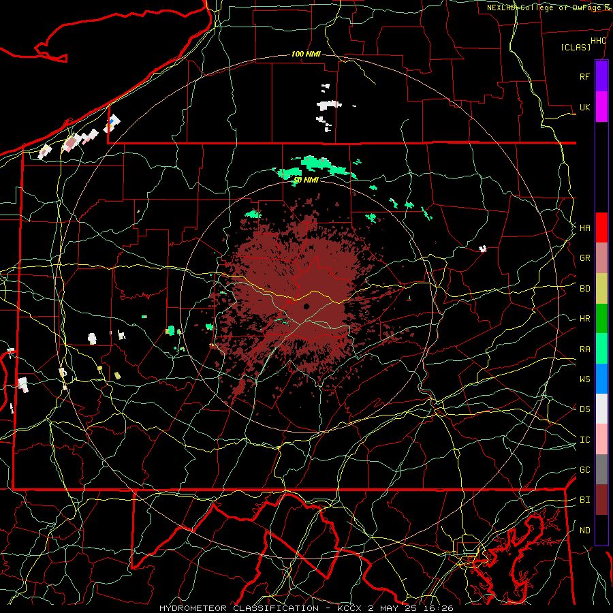This screenshot has height=613, width=613.
Task: Click the IC light pink swatch
Action: (x=601, y=439)
